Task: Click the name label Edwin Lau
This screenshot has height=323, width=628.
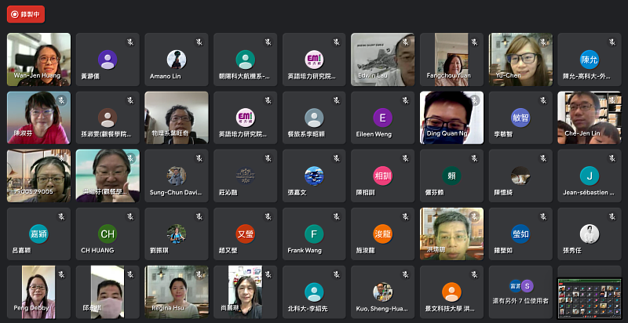Action: tap(372, 75)
